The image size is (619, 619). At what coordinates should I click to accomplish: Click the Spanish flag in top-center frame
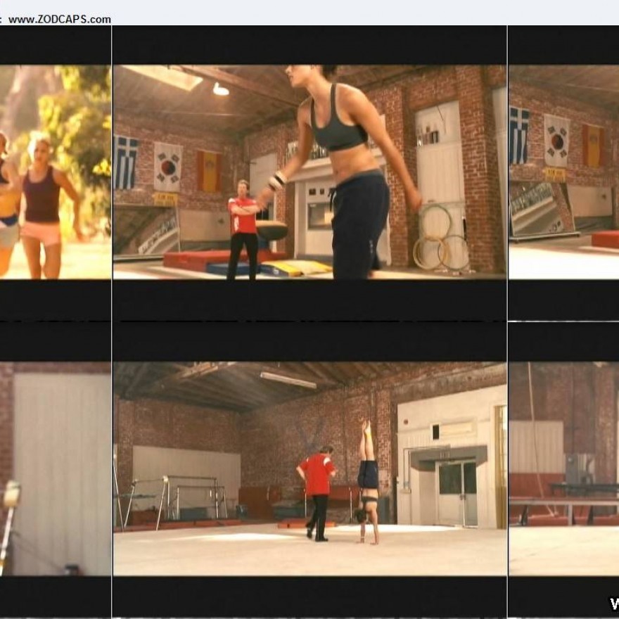pyautogui.click(x=209, y=171)
